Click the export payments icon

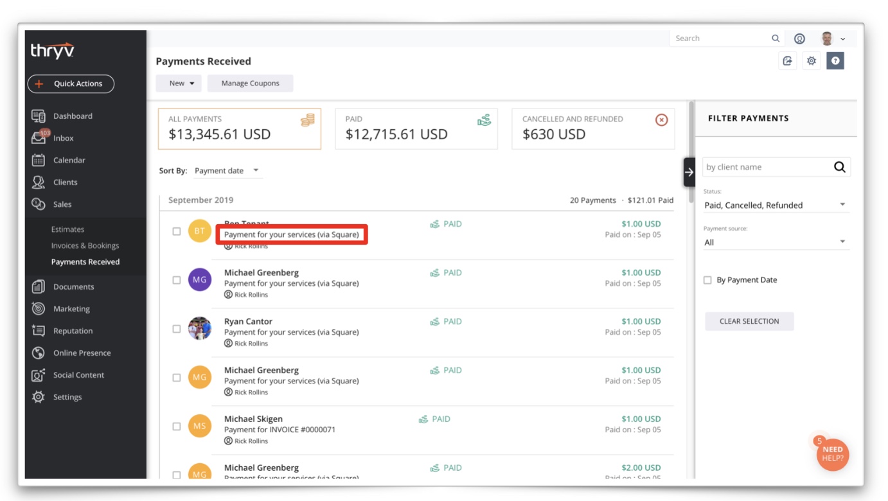tap(787, 61)
